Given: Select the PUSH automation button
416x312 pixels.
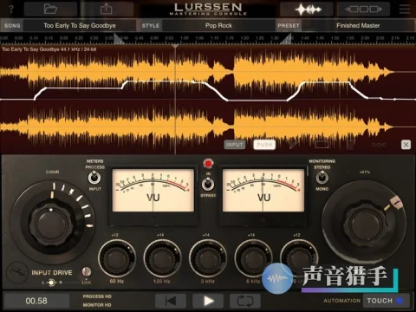Looking at the screenshot, I should coord(264,145).
